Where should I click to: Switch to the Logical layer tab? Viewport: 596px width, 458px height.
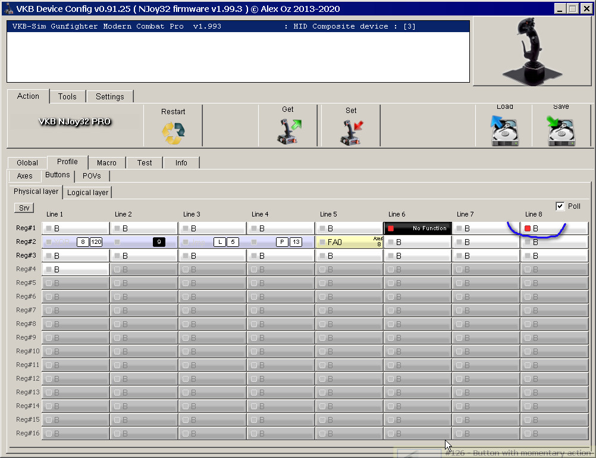pyautogui.click(x=88, y=192)
